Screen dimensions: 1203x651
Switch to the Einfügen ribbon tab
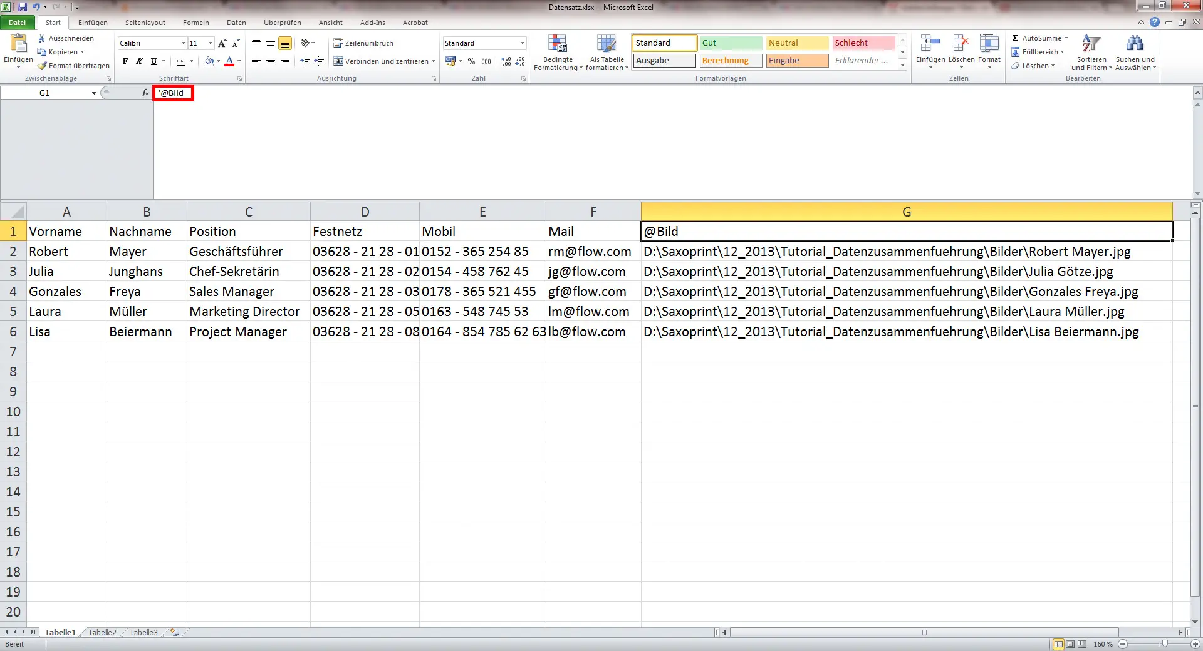pos(93,23)
